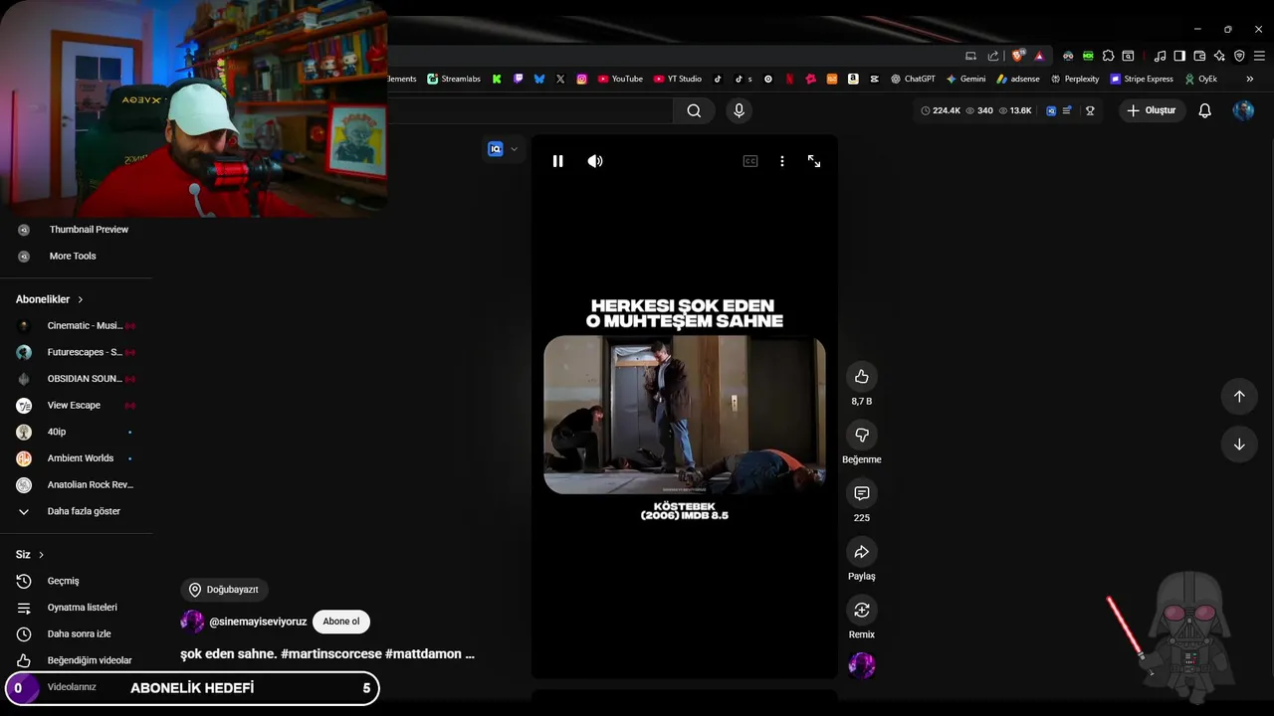Open the vidIQ 224.4K stat
Screen dimensions: 1274x716
pyautogui.click(x=941, y=110)
